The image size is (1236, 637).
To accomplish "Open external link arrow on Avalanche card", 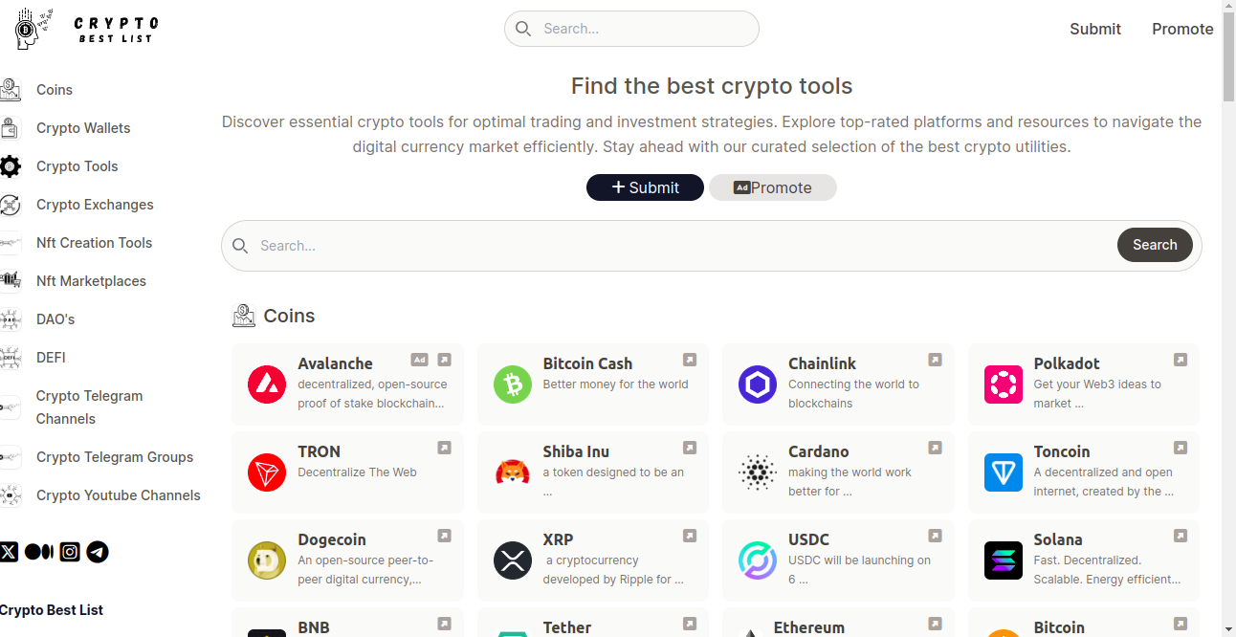I will [444, 360].
